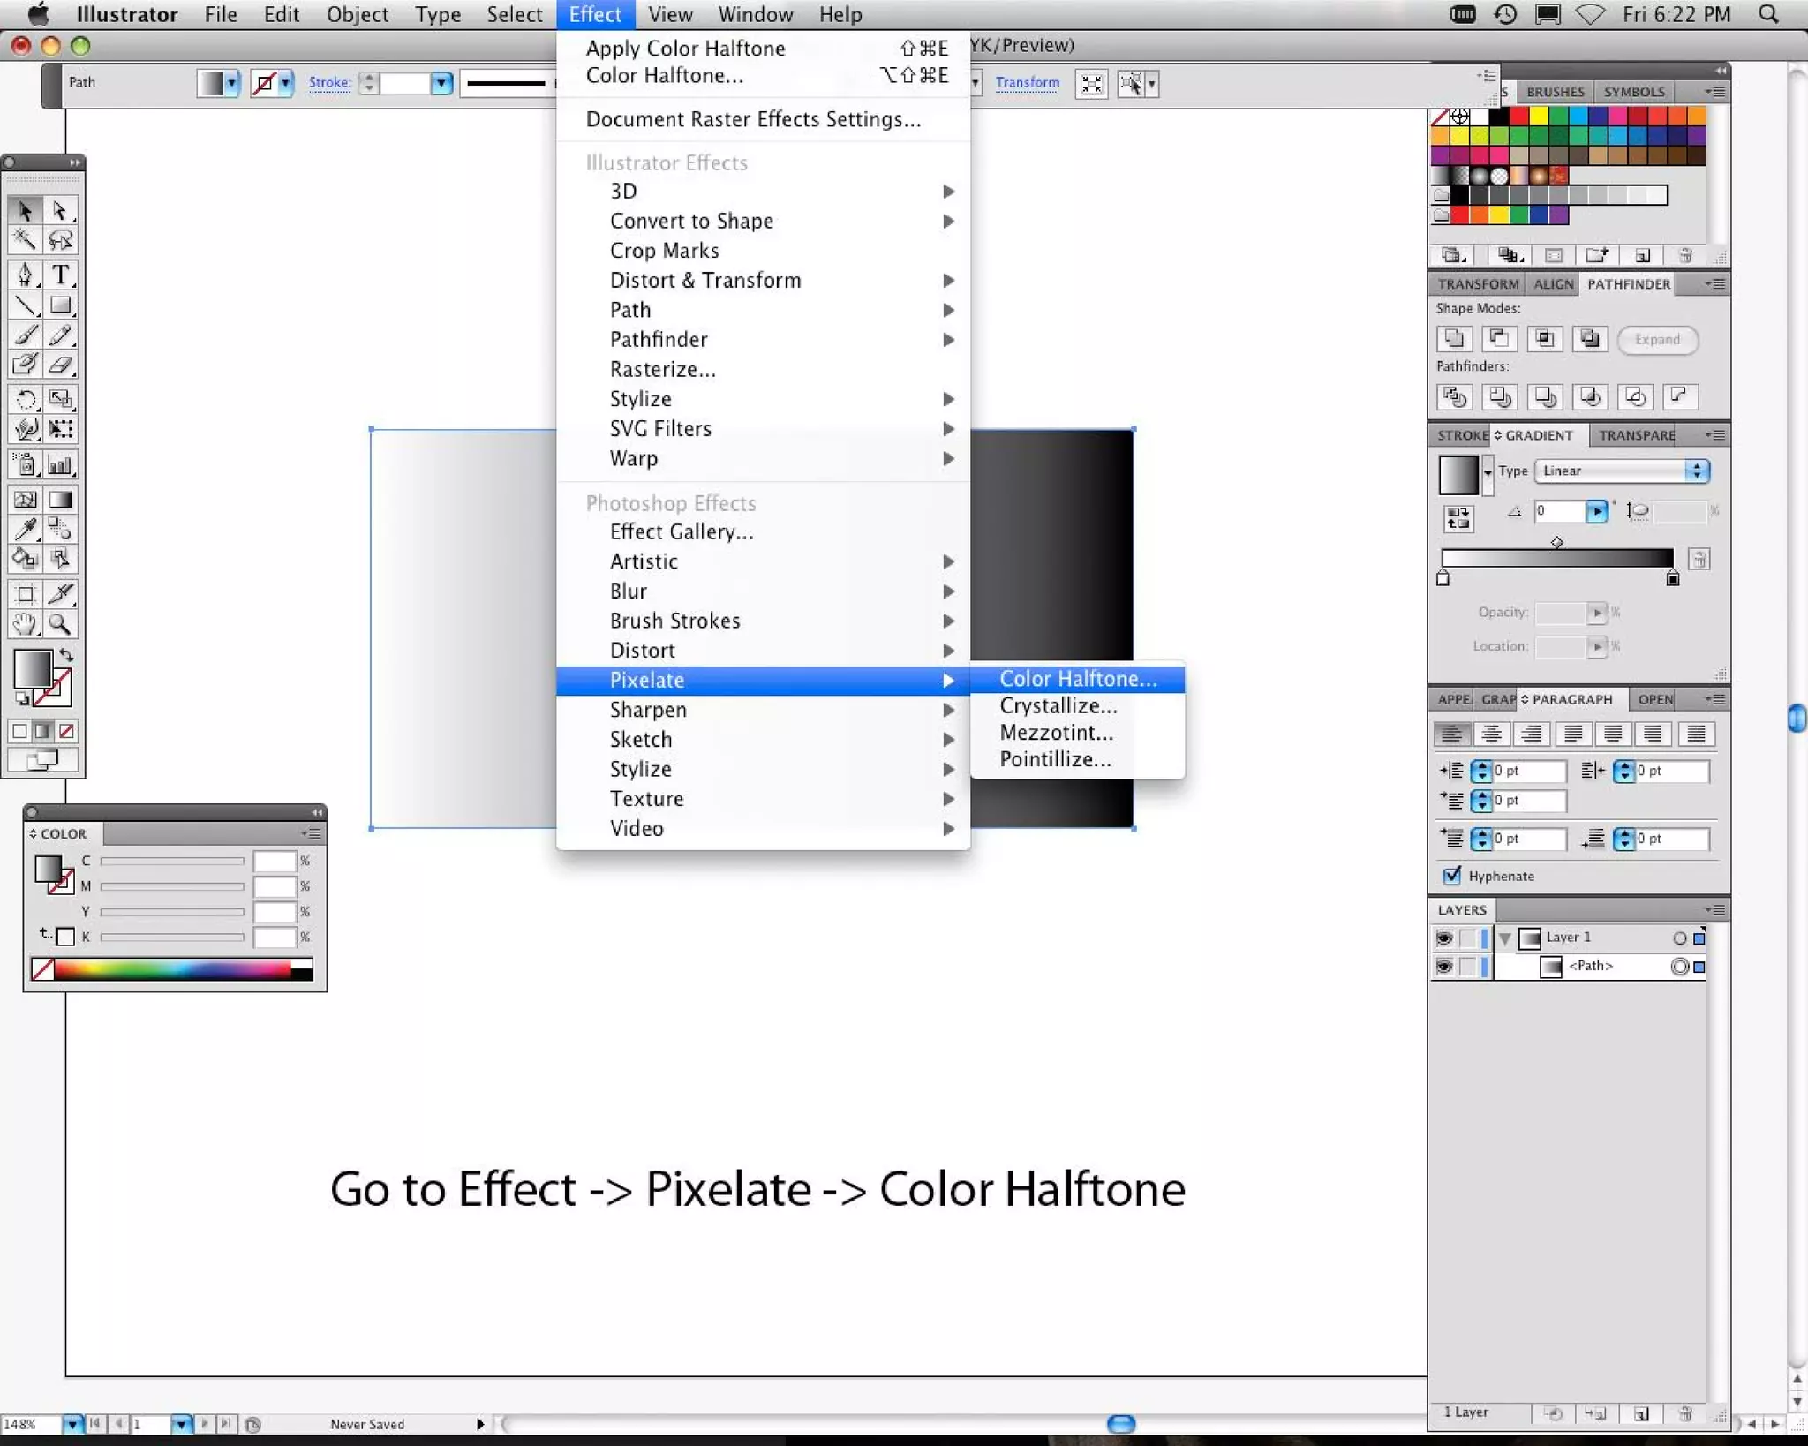Hide Layer 1 using its eye icon
The image size is (1808, 1446).
pos(1444,938)
